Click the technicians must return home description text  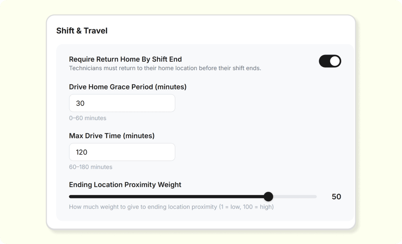165,68
